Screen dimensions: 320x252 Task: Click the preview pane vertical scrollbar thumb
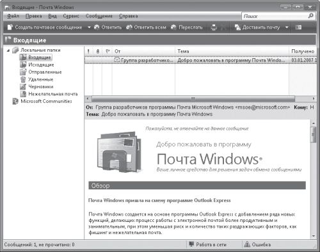313,134
